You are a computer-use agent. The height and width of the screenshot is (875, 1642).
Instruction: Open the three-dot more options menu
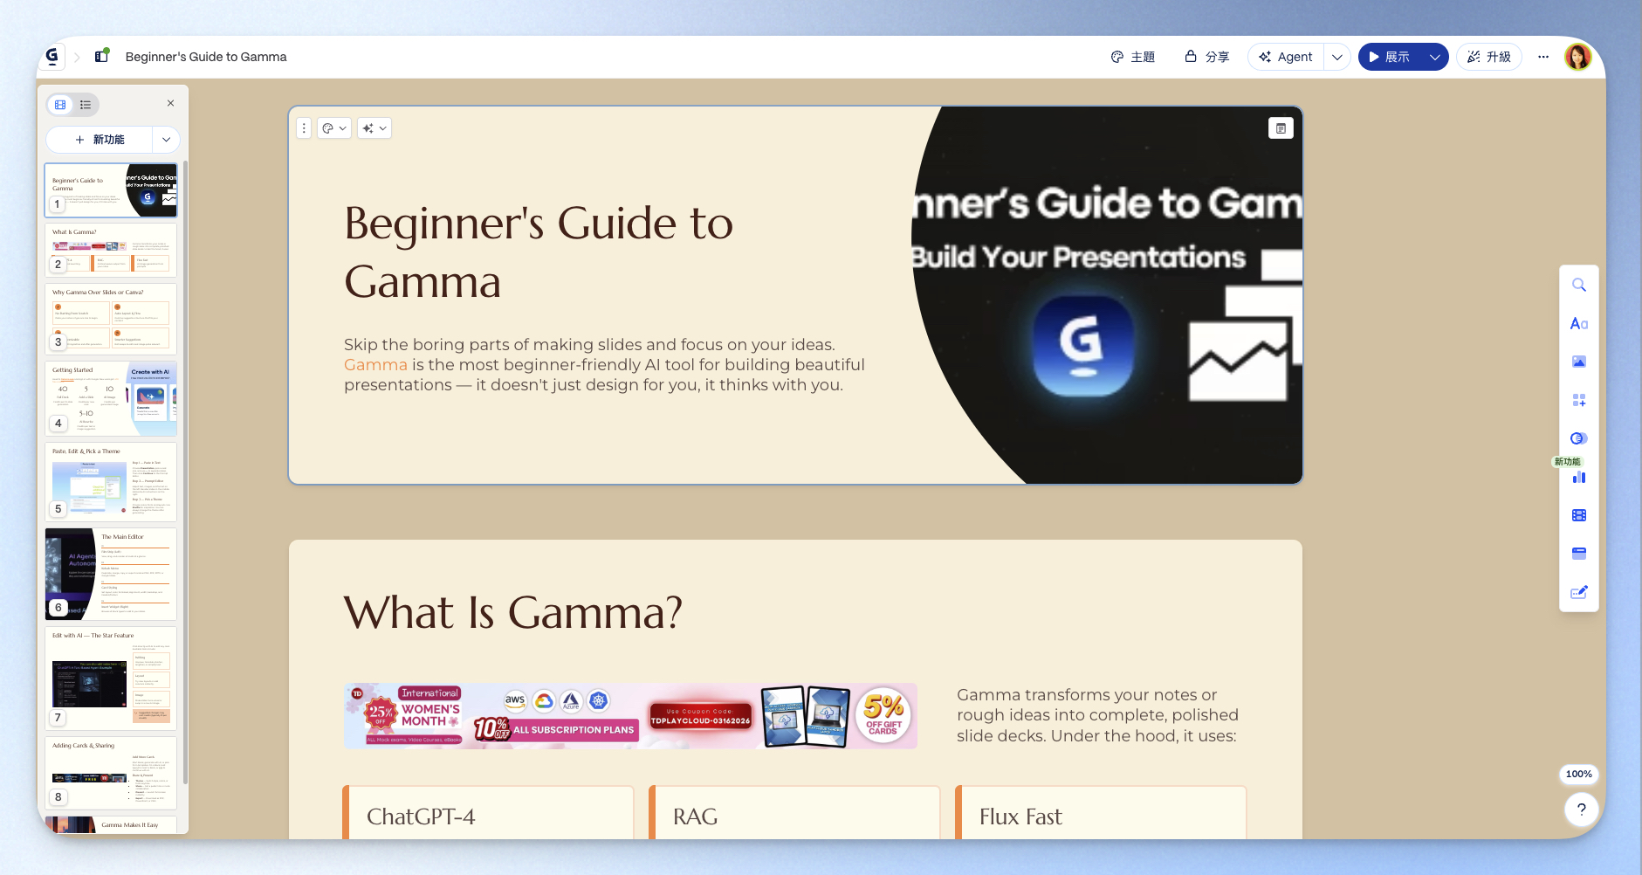1543,57
